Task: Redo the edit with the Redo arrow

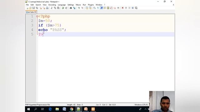Action: click(66, 8)
